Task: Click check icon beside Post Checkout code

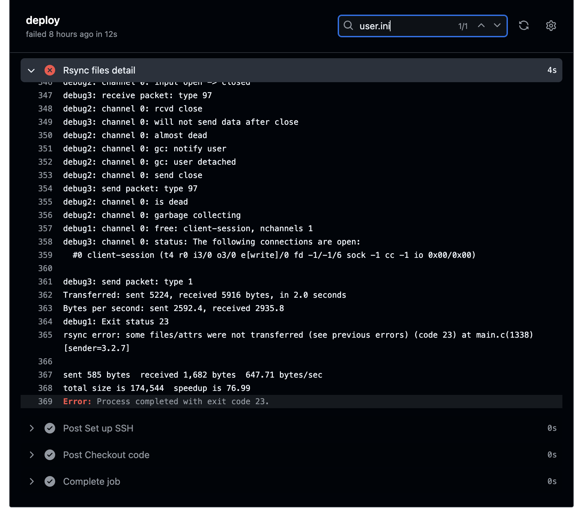Action: (50, 455)
